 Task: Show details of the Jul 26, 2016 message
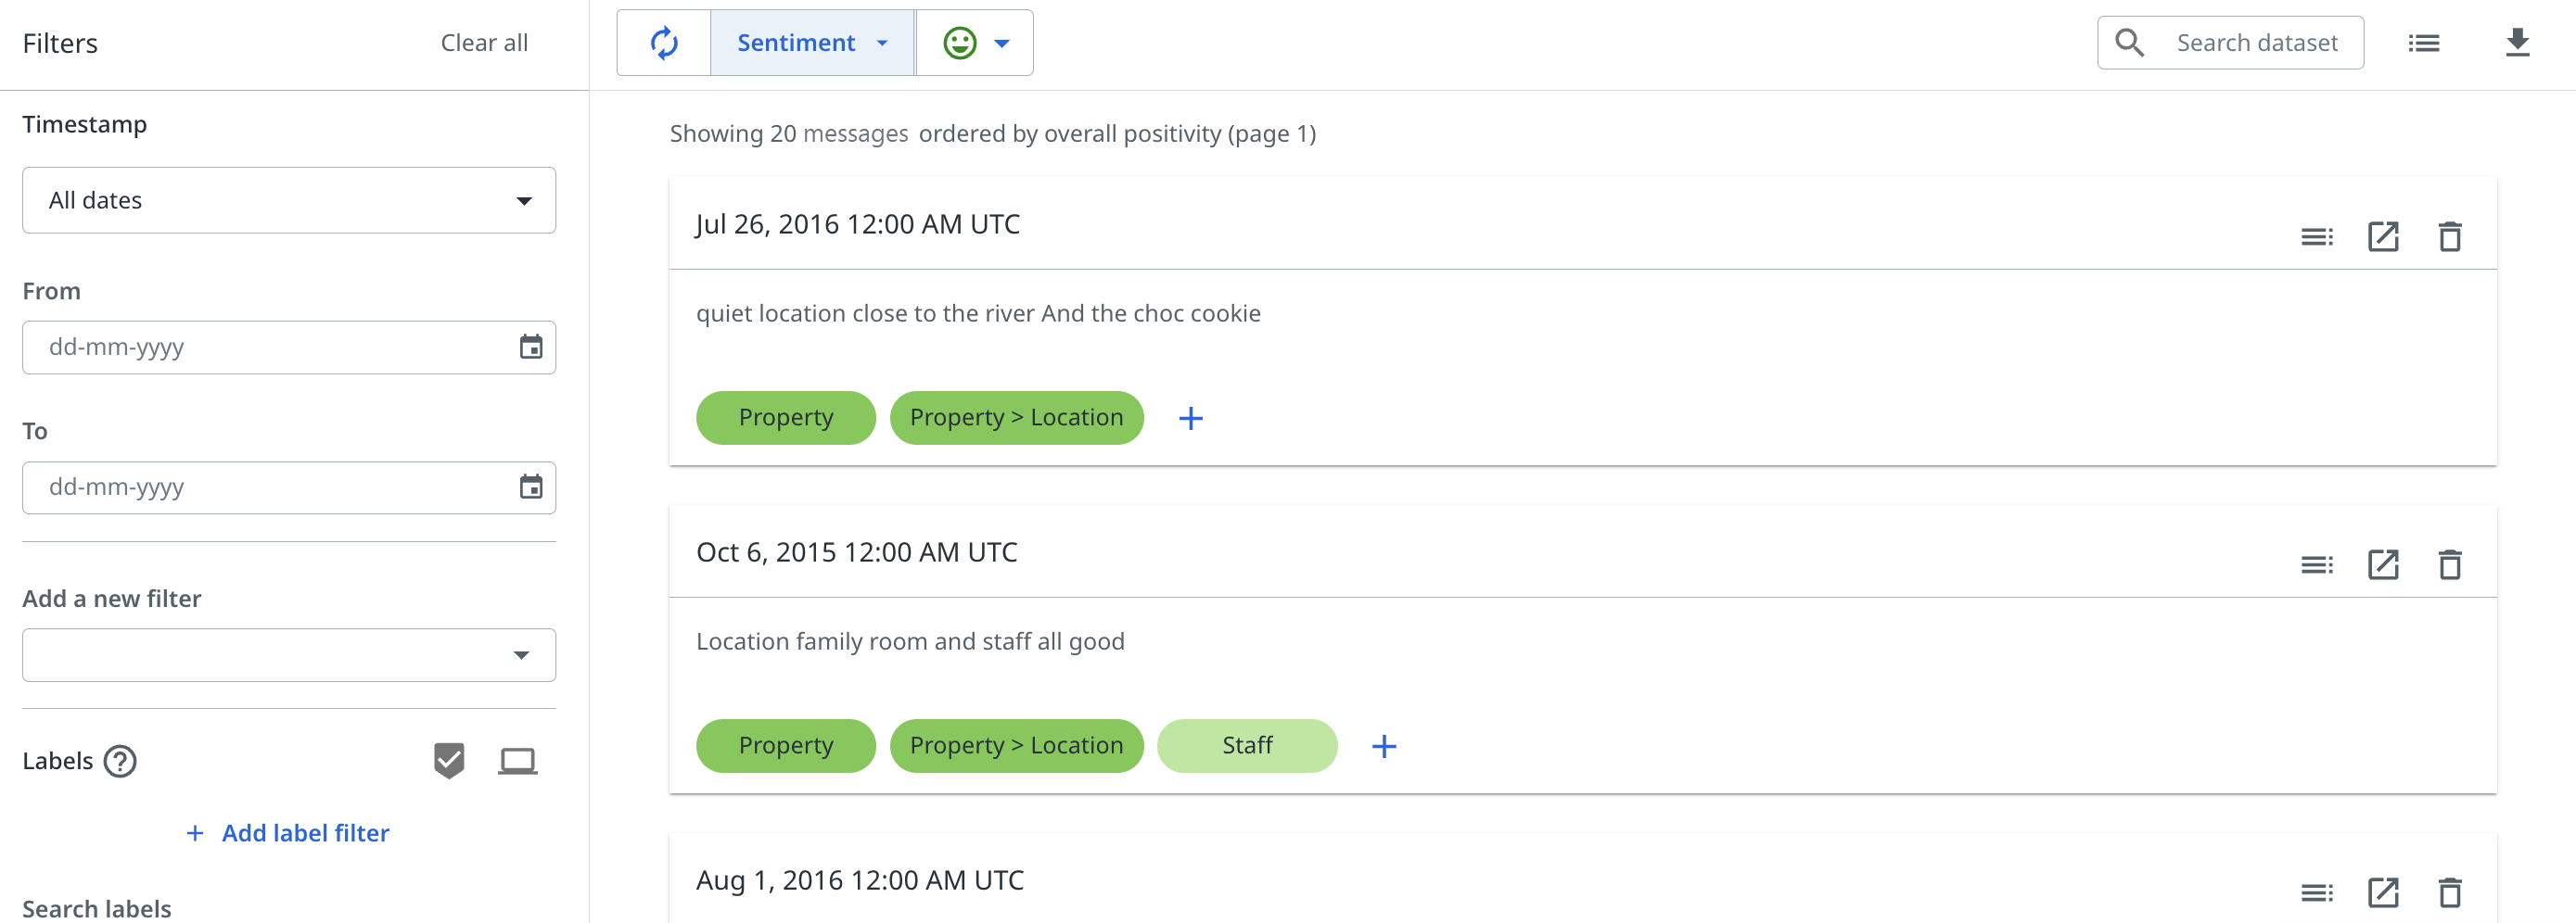(2316, 236)
